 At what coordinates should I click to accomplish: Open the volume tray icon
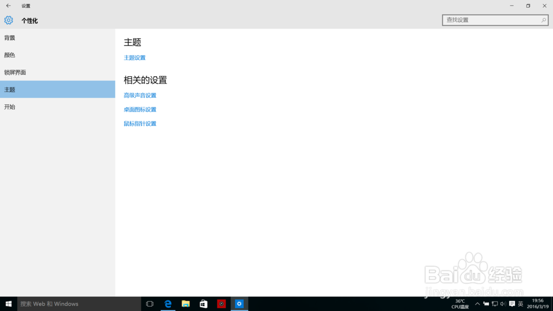503,304
